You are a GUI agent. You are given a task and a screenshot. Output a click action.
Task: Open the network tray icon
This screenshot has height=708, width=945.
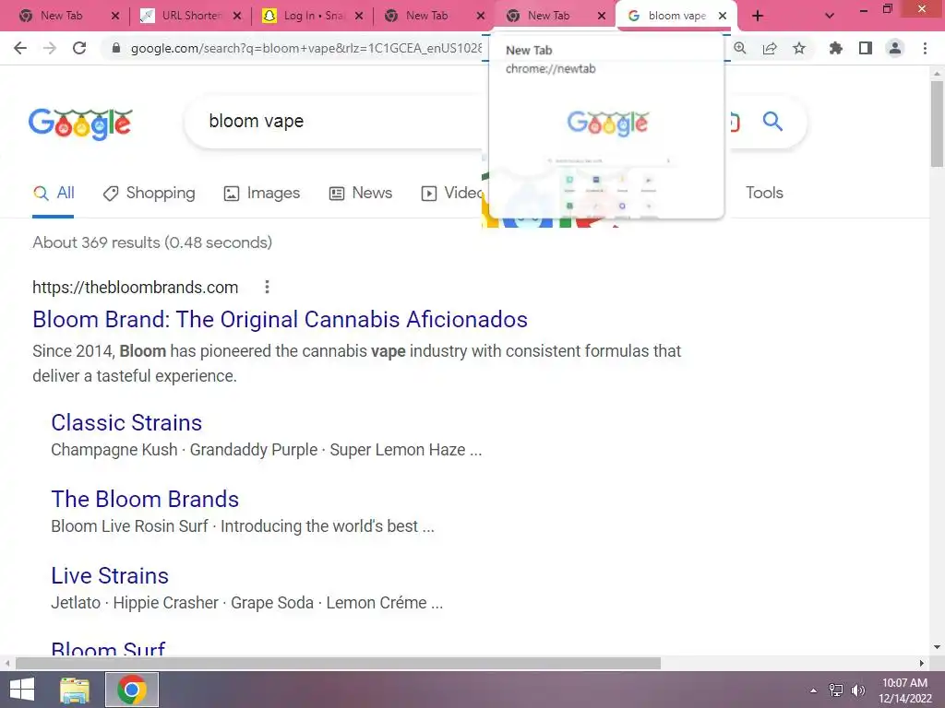click(836, 690)
